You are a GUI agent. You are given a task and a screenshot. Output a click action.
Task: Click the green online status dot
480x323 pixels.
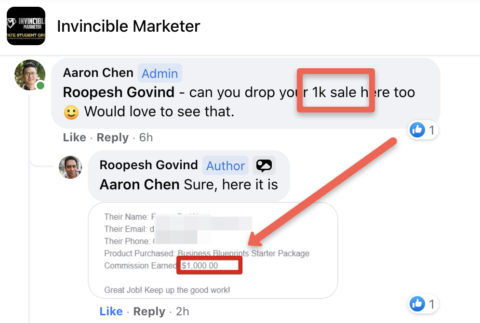[x=40, y=86]
